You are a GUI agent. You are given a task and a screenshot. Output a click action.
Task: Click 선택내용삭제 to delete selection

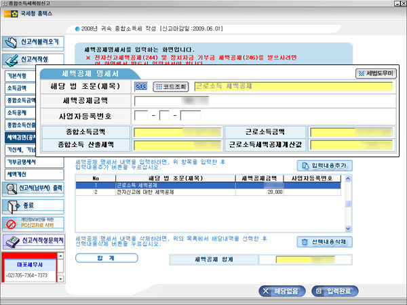pyautogui.click(x=324, y=242)
